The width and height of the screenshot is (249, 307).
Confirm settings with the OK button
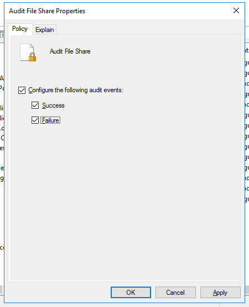[x=131, y=292]
